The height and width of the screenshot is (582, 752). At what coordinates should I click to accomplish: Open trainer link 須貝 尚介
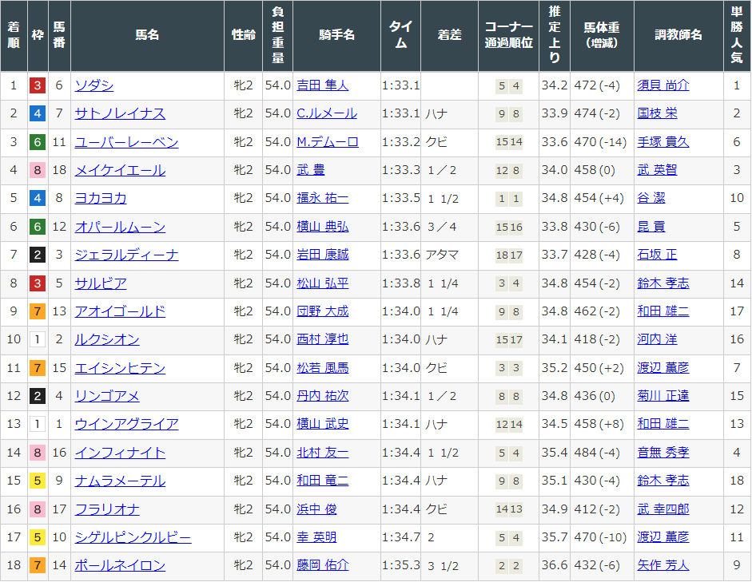[x=662, y=85]
